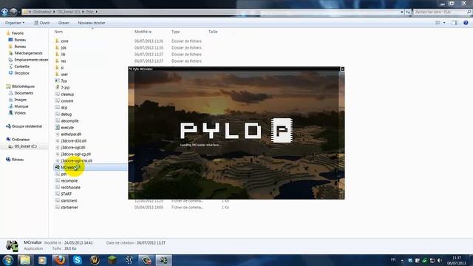Select the jdk folder icon

(x=58, y=47)
